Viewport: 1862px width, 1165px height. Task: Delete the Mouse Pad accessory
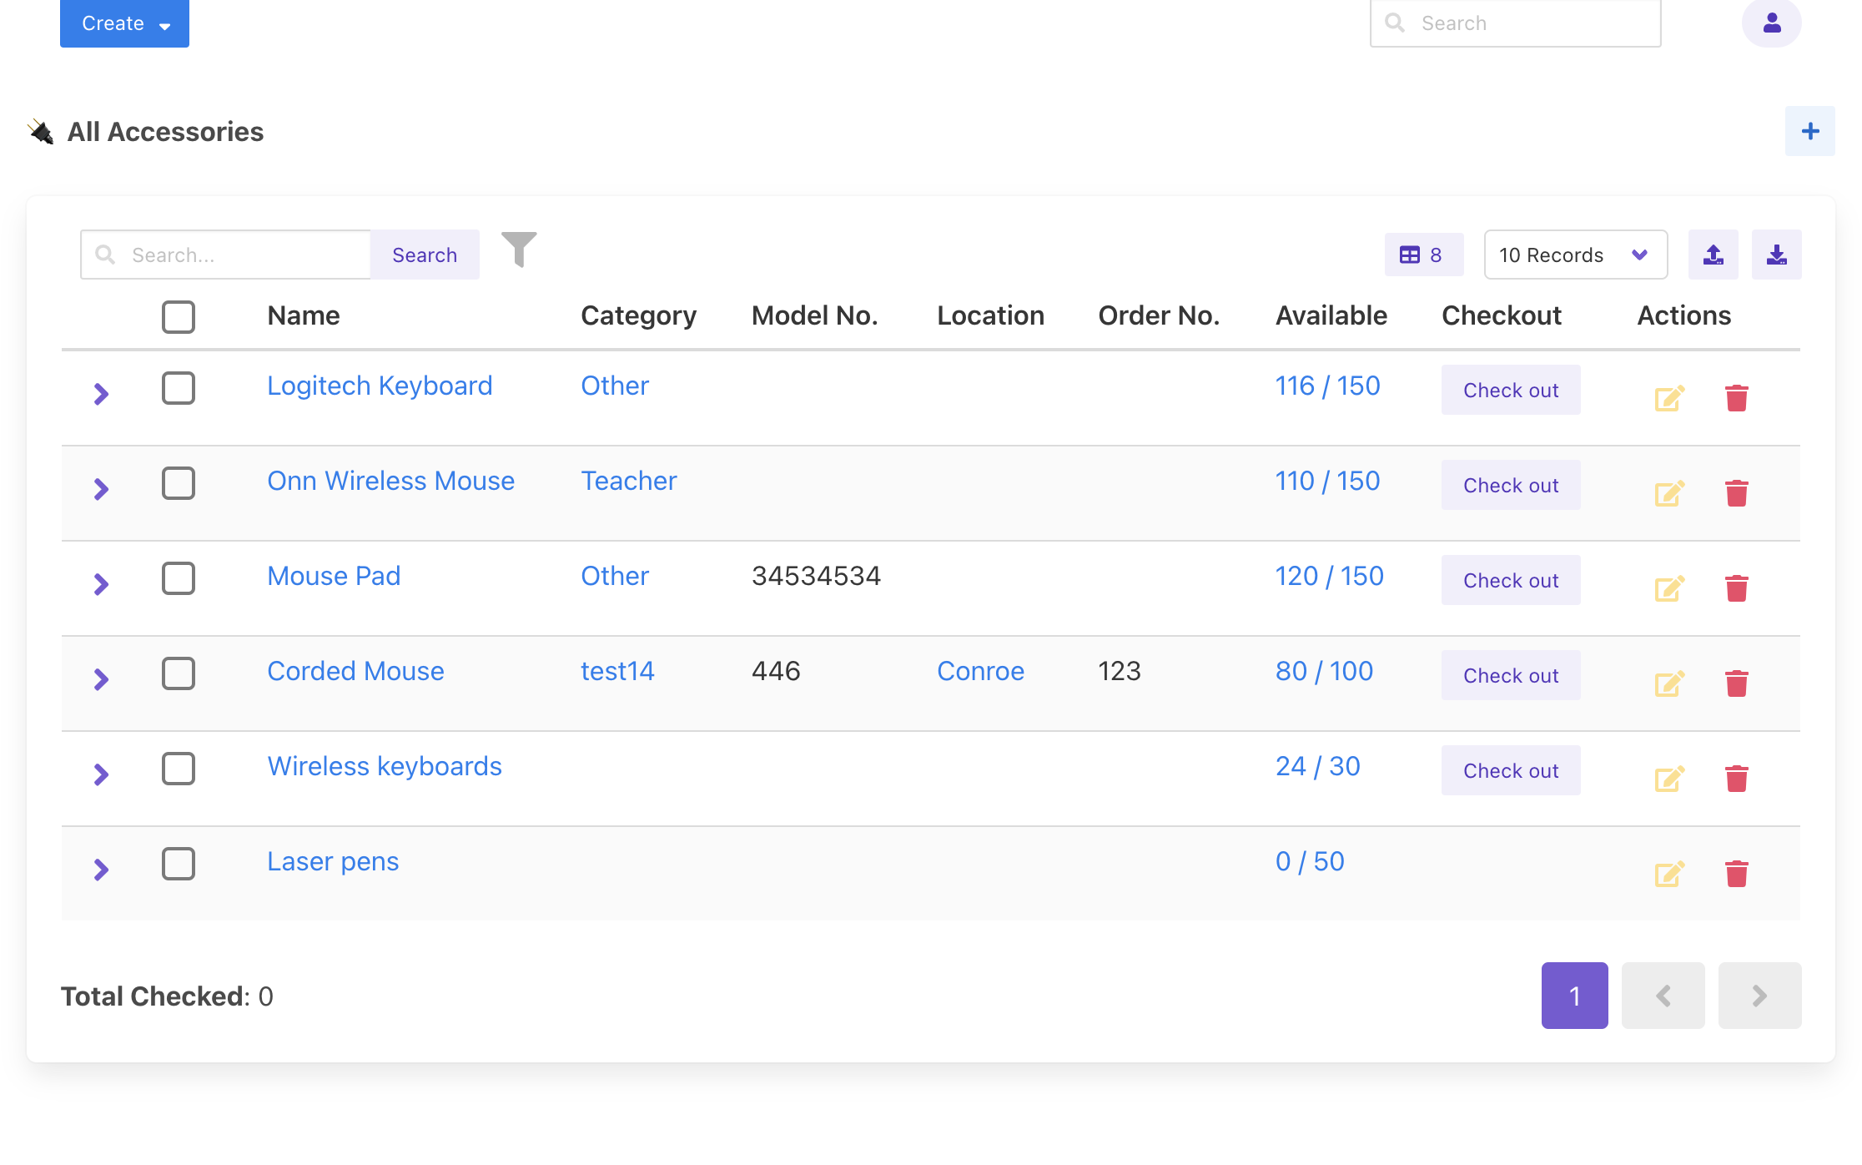(x=1736, y=588)
